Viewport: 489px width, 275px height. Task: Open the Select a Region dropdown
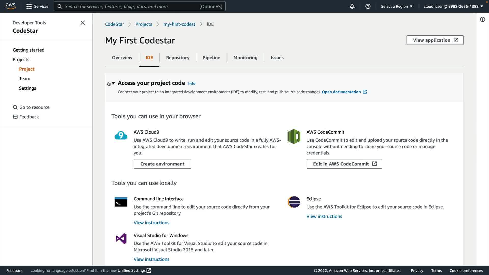[x=397, y=6]
